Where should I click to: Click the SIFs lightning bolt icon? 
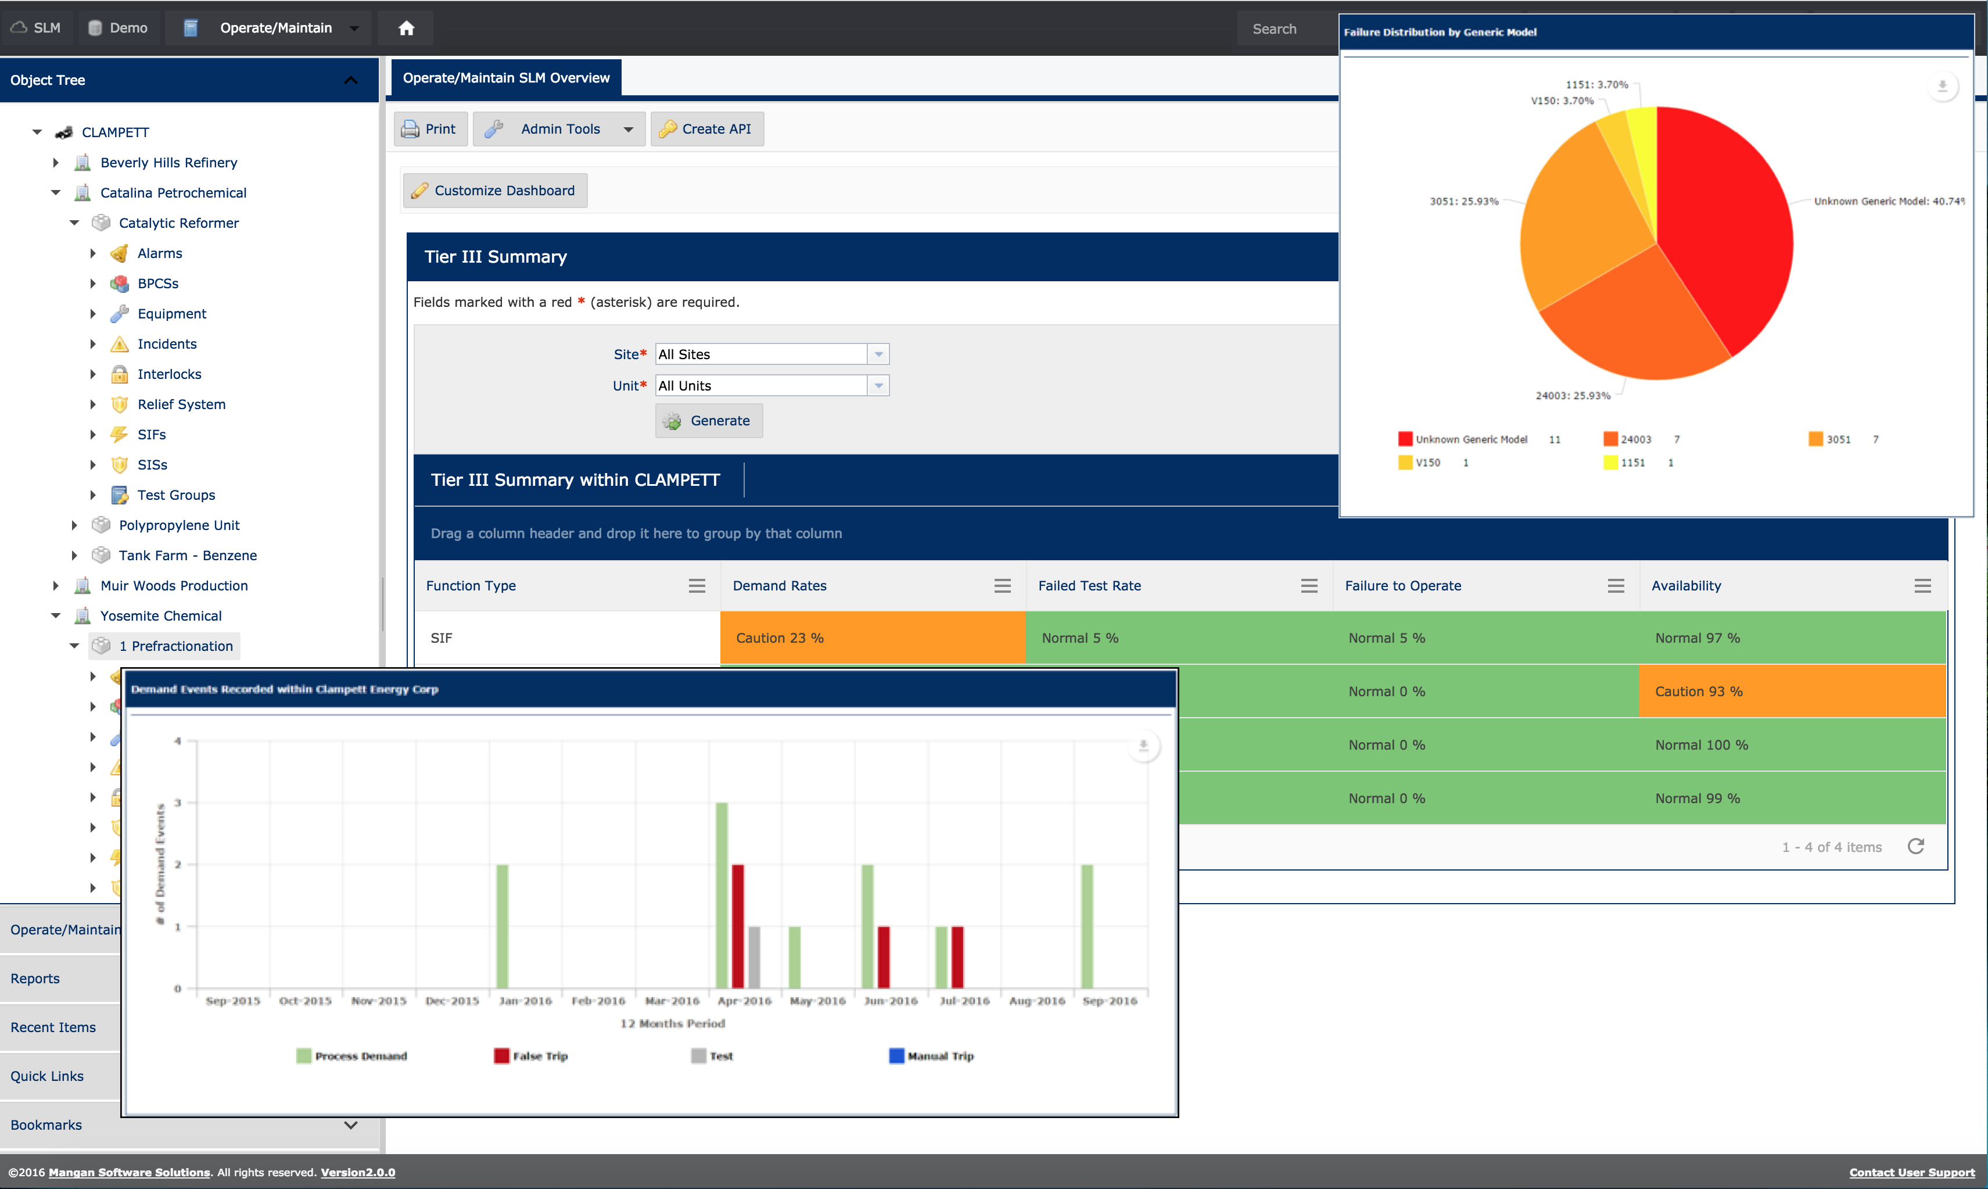coord(119,434)
